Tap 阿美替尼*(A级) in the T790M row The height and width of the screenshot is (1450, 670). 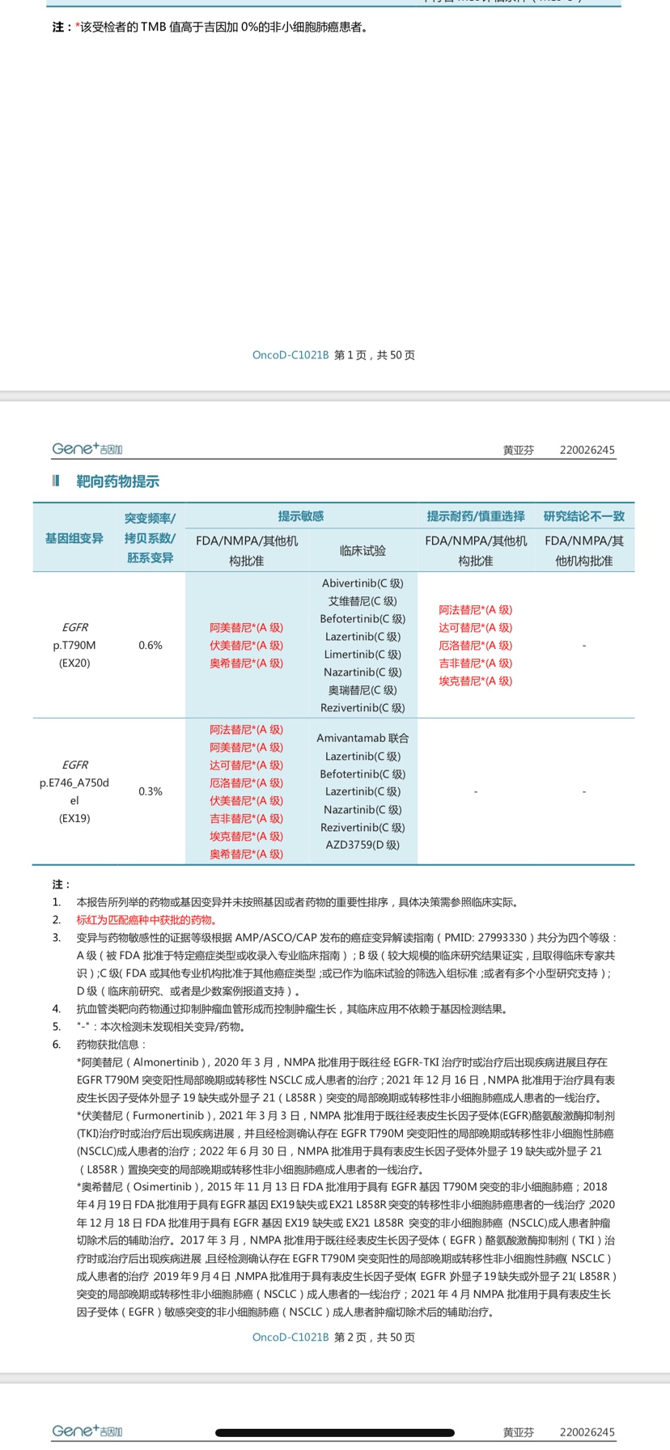[246, 627]
